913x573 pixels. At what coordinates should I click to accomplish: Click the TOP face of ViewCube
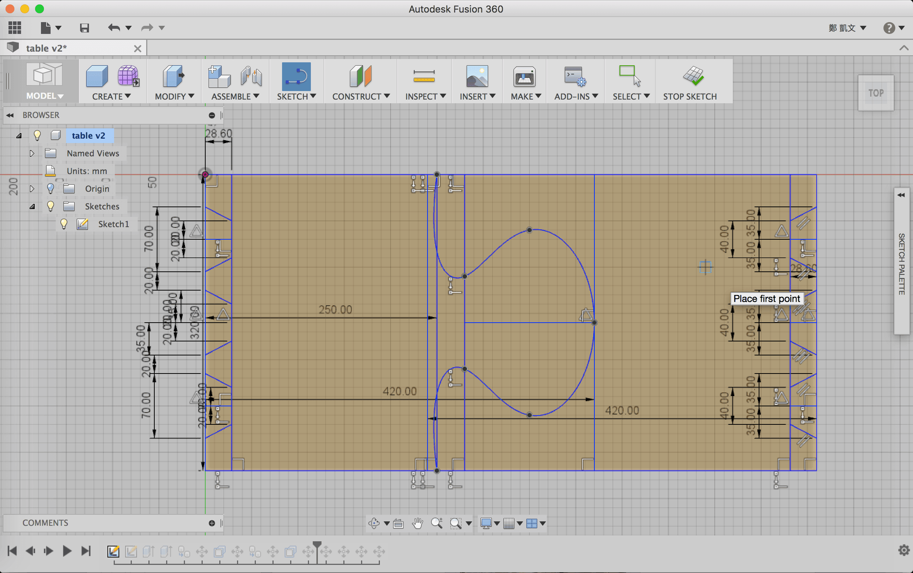click(x=876, y=93)
